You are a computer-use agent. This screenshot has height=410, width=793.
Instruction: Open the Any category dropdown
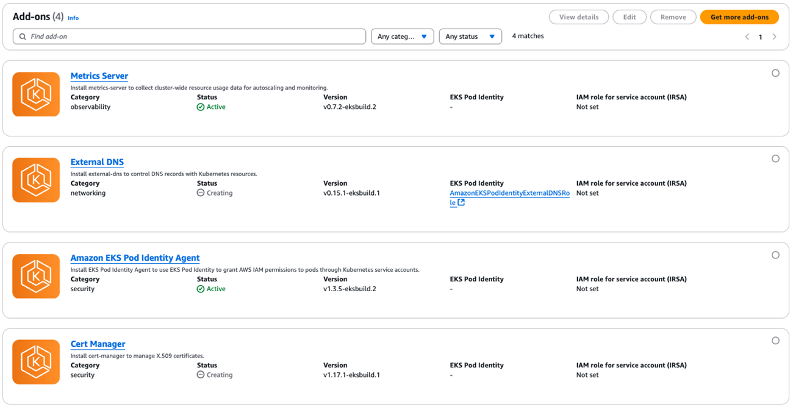[402, 36]
